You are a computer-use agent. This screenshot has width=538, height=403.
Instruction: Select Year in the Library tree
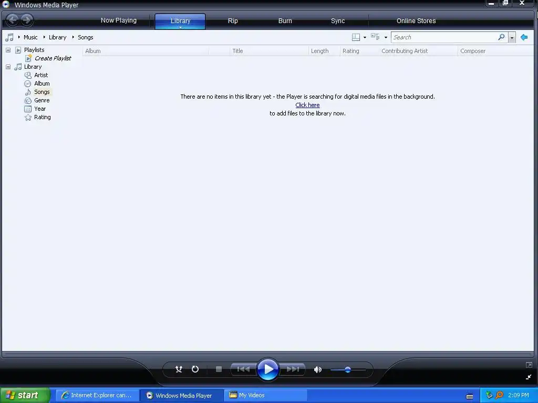40,109
